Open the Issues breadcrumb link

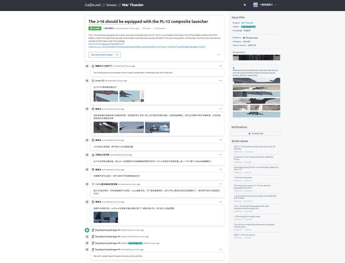click(111, 5)
